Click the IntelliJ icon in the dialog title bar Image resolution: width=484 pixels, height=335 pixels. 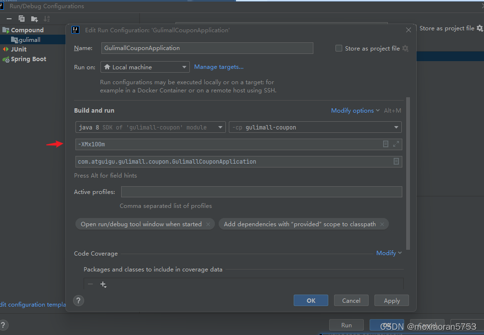pyautogui.click(x=75, y=30)
